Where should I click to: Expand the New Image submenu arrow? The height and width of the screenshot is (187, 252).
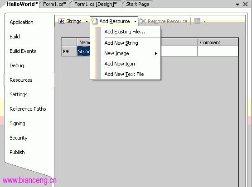(155, 53)
